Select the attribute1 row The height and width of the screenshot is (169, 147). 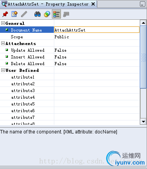[x=70, y=77]
